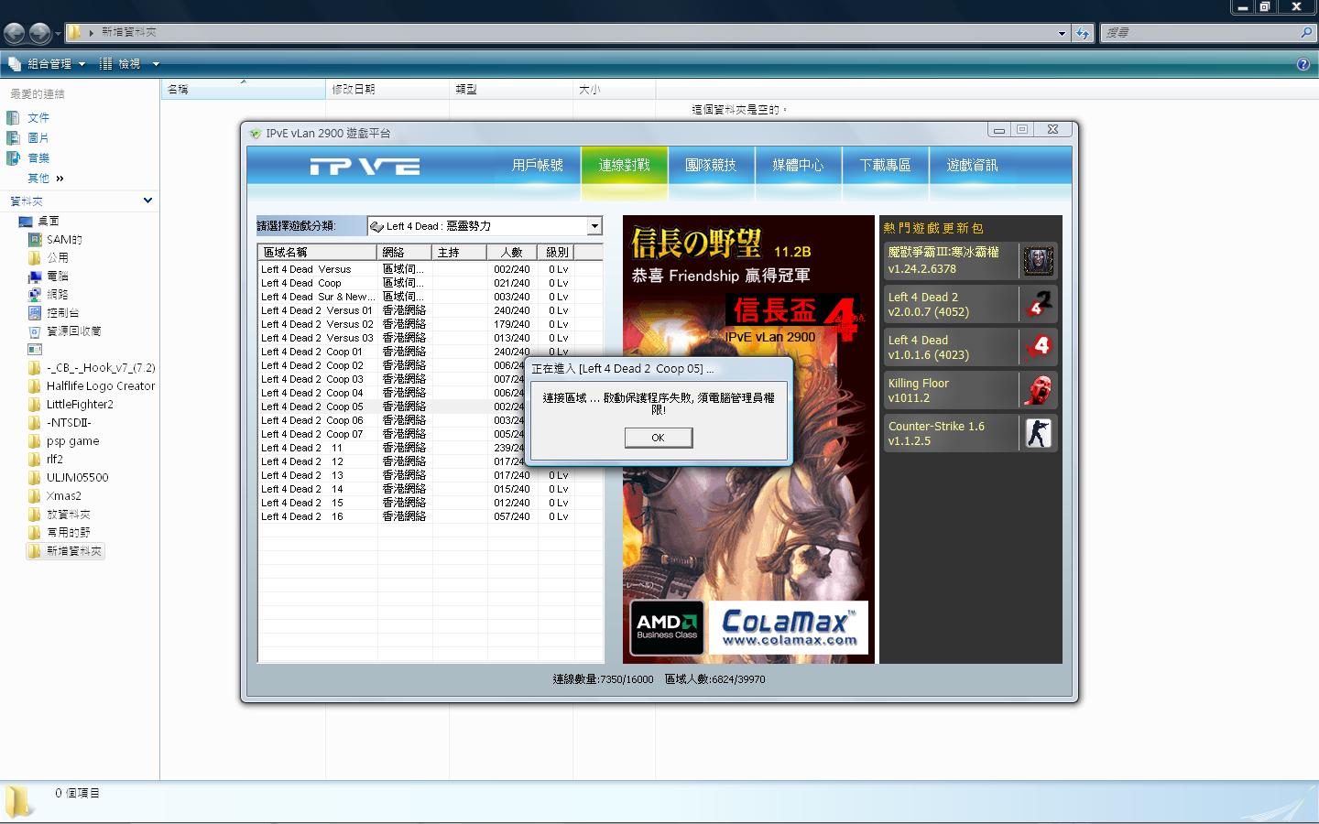Viewport: 1319px width, 824px height.
Task: Click OK in the connection error dialog
Action: click(658, 438)
